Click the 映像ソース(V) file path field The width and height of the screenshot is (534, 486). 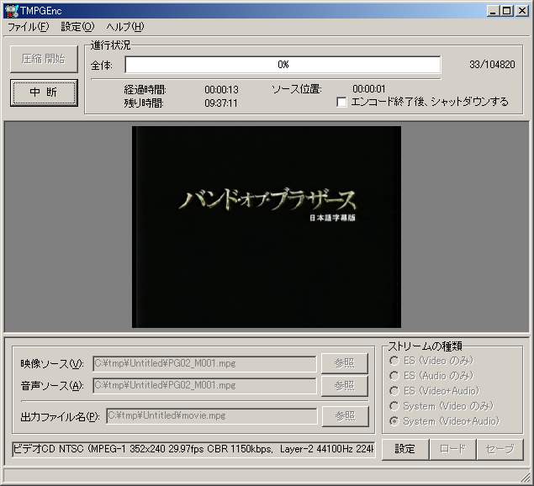click(x=204, y=364)
